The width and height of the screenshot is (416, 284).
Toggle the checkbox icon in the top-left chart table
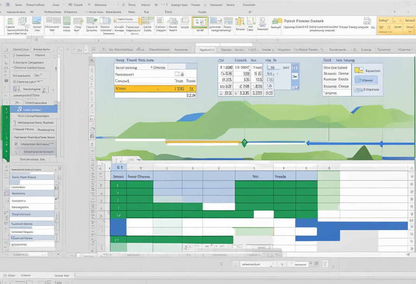click(178, 73)
